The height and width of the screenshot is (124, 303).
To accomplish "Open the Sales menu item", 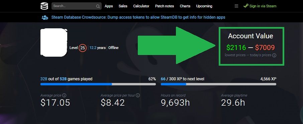I will (123, 6).
